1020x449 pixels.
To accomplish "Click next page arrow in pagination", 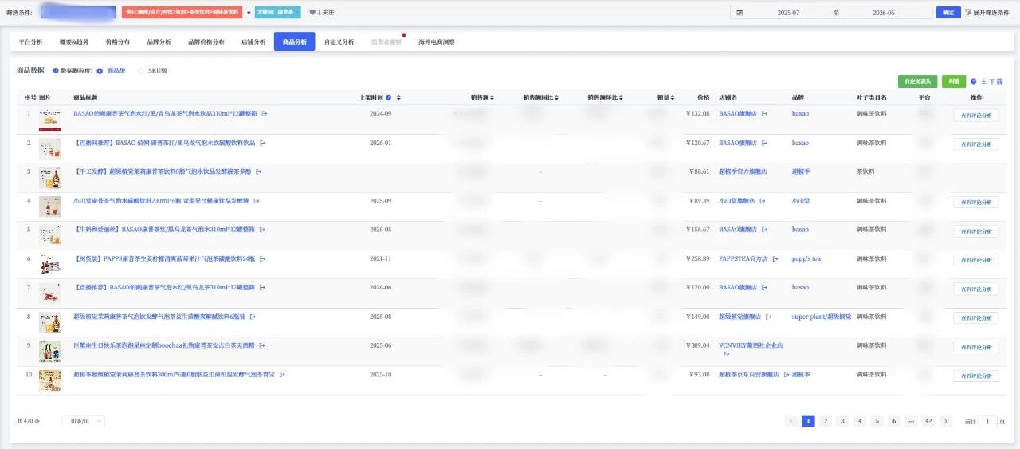I will (x=946, y=421).
